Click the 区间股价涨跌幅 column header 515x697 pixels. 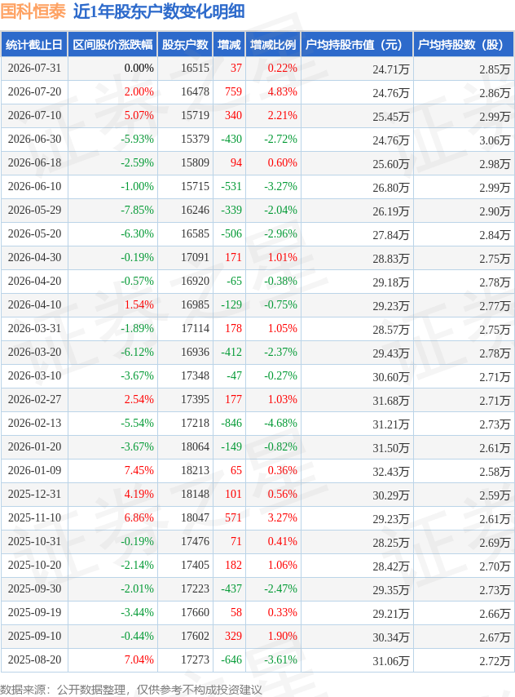click(112, 44)
